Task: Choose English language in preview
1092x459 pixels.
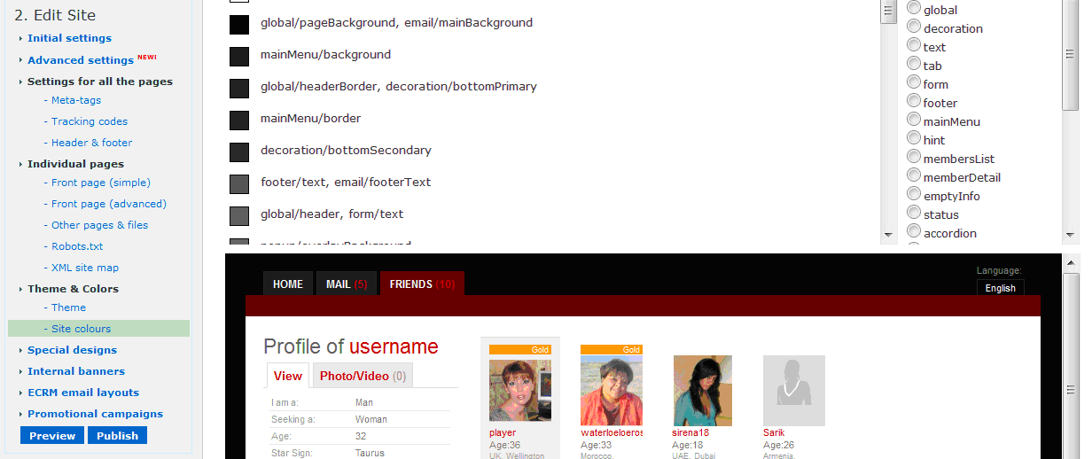Action: [1001, 288]
